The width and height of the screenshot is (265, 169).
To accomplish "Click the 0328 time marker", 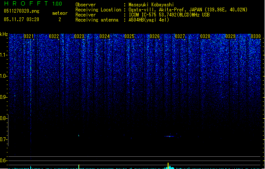I will 205,36.
